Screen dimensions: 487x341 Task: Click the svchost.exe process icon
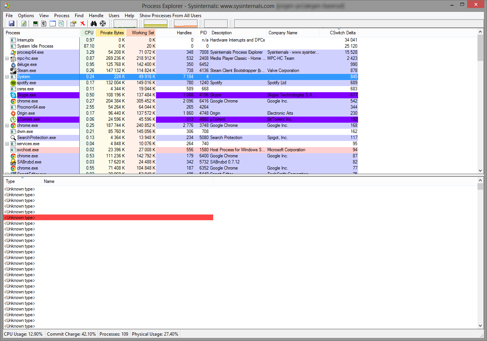[13, 150]
